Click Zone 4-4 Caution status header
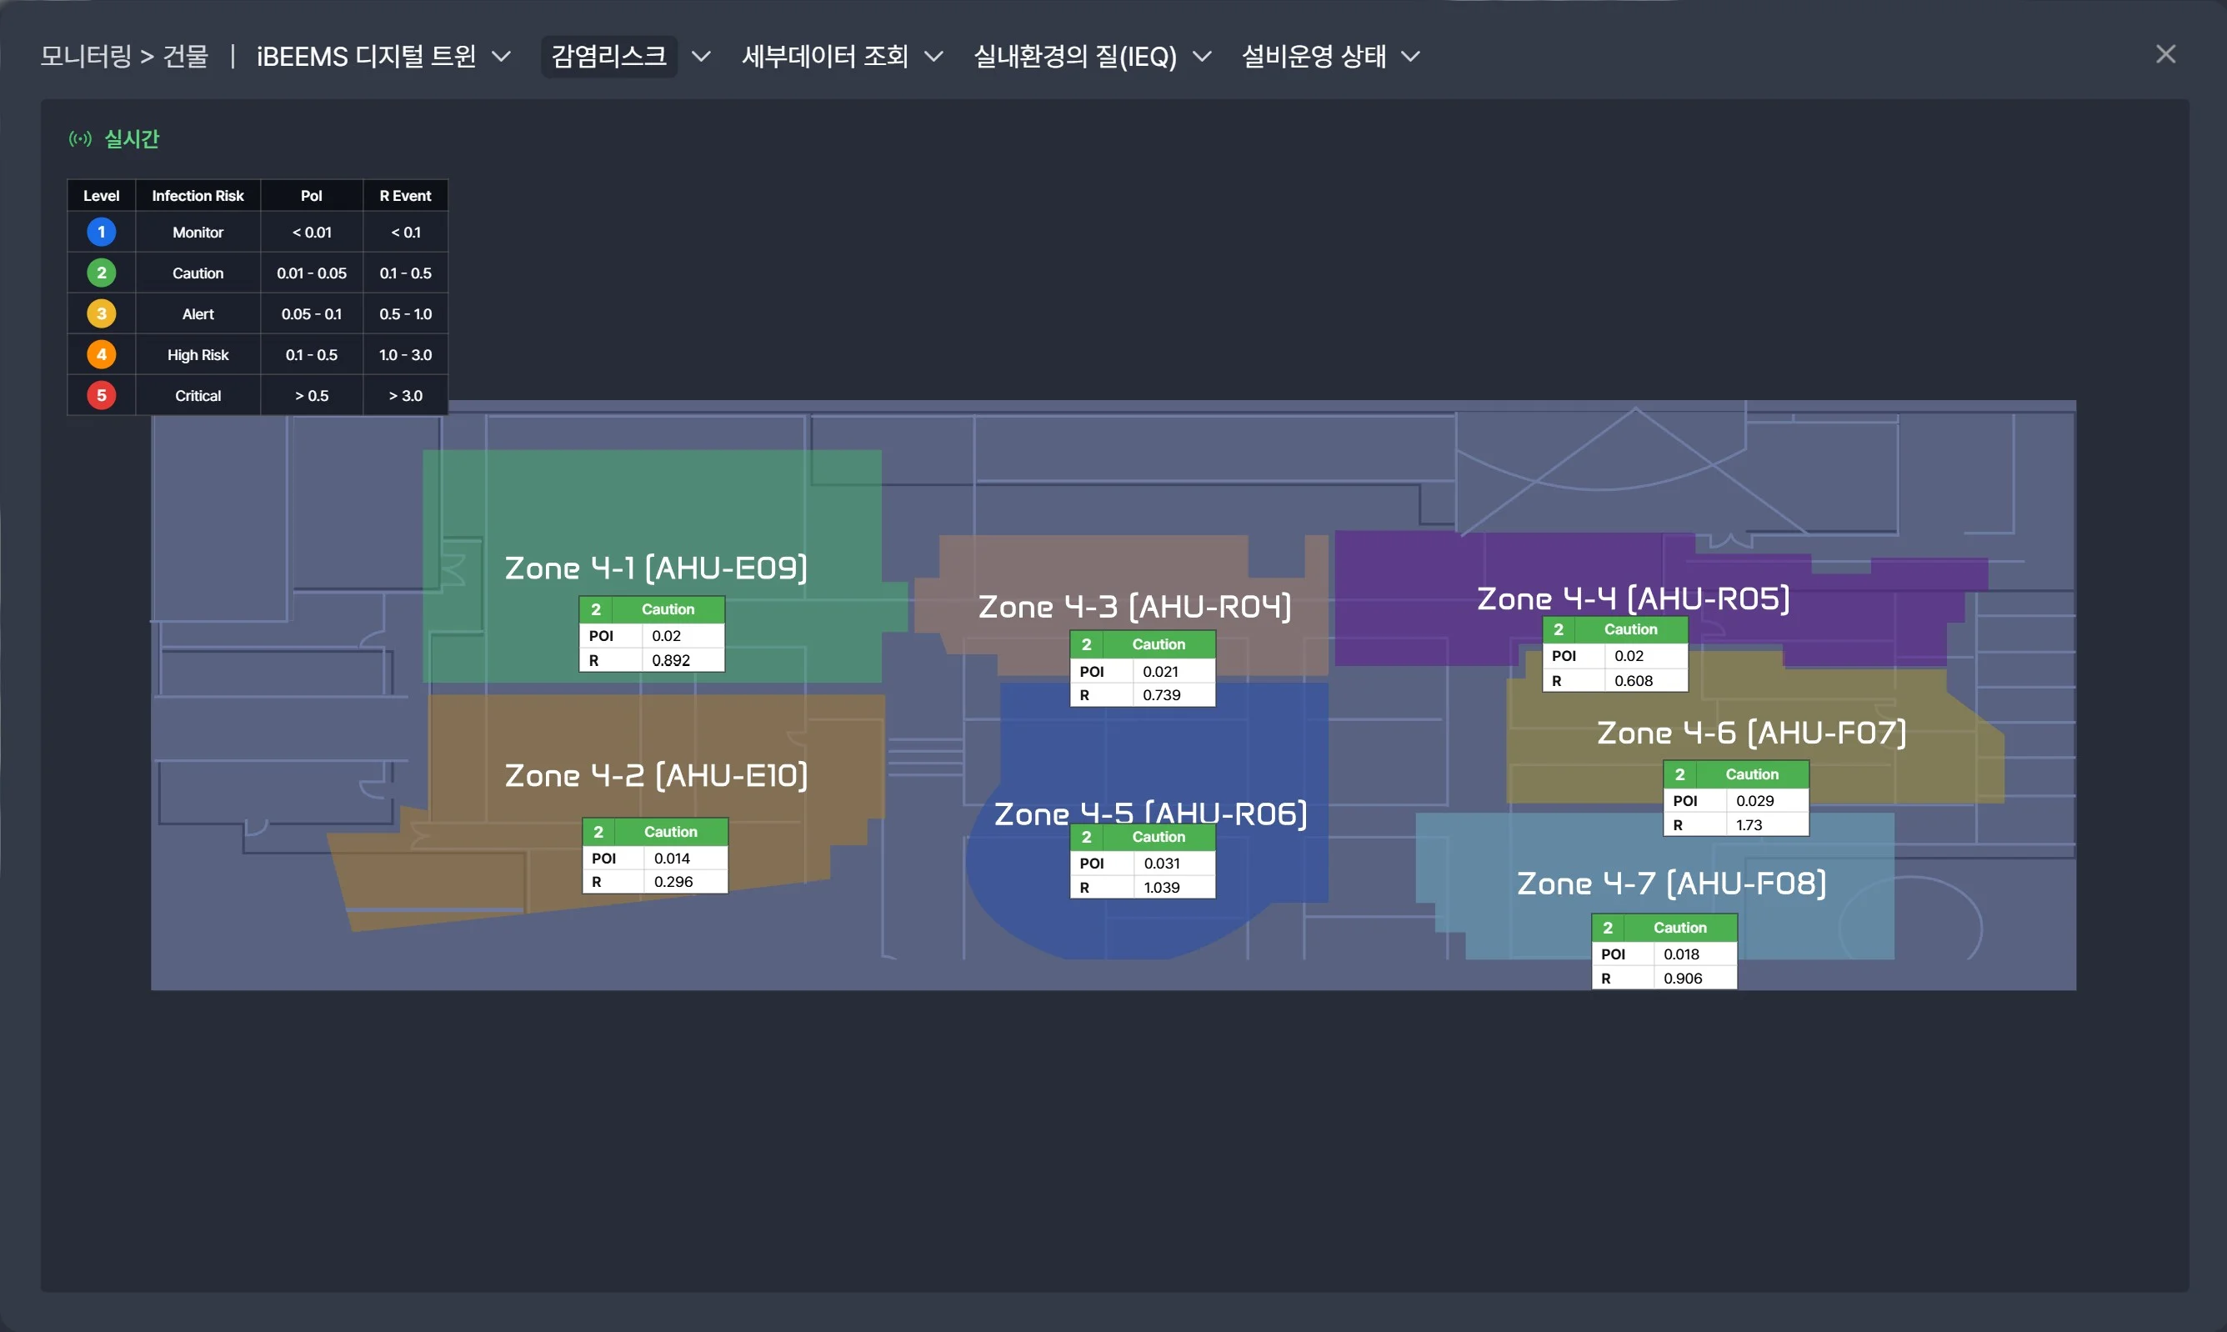This screenshot has height=1332, width=2227. [1615, 630]
